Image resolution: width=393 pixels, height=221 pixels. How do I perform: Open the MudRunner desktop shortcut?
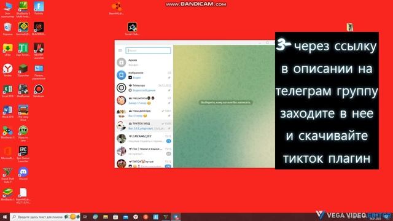(x=23, y=91)
